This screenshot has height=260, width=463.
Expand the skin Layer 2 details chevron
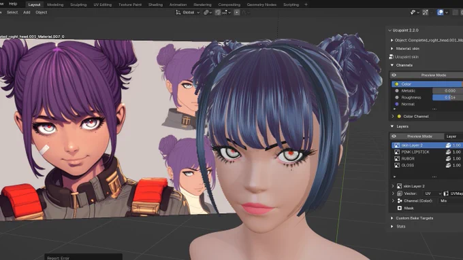[x=393, y=186]
